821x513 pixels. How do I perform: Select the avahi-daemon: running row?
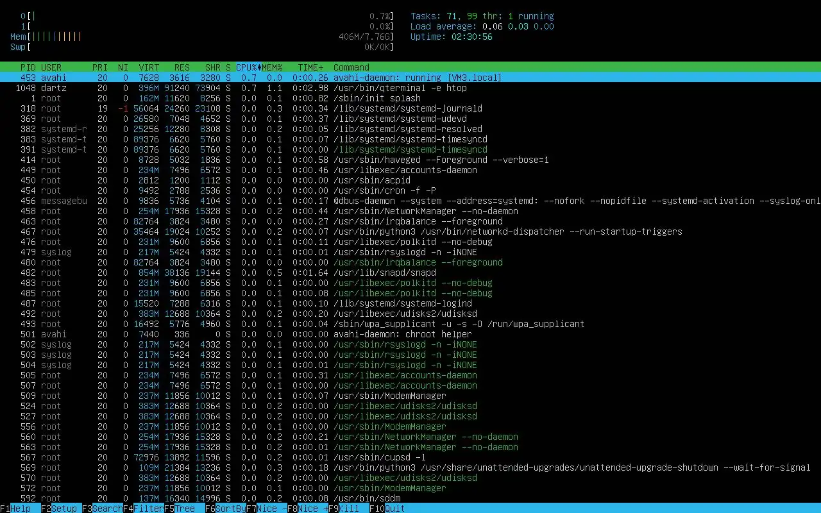point(410,78)
